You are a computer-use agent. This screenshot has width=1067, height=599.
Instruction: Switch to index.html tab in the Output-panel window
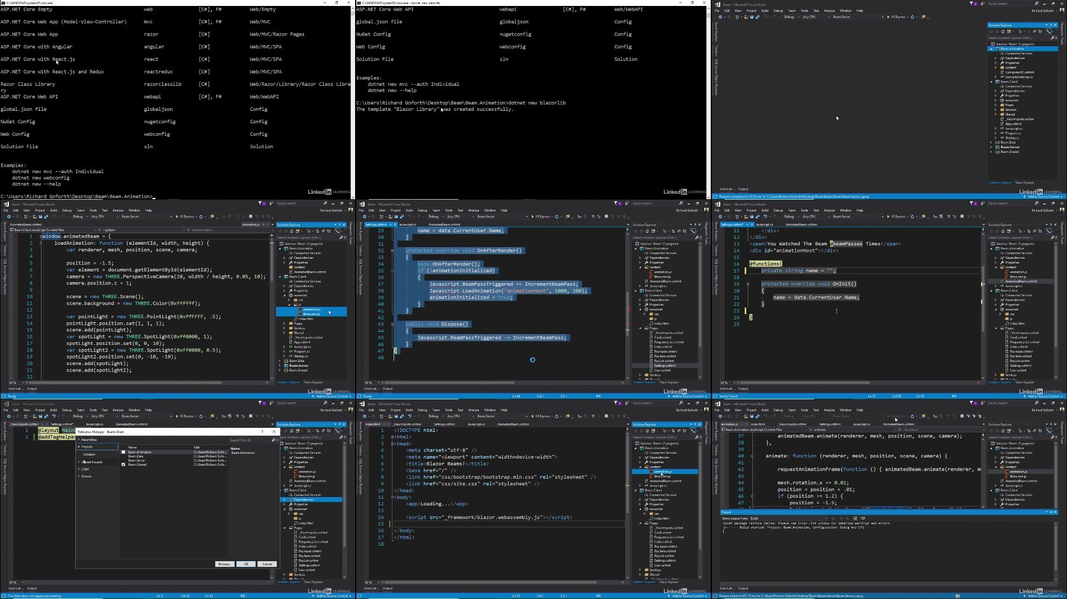(x=758, y=424)
